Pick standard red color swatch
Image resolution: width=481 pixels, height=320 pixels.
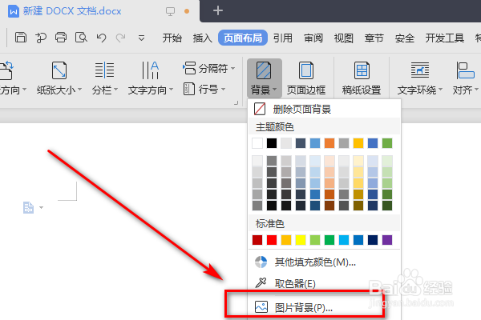272,240
